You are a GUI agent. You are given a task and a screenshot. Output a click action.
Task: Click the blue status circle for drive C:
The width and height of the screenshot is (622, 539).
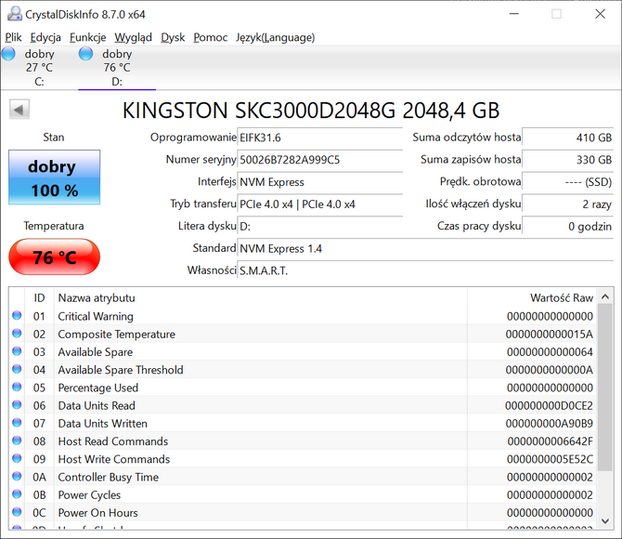(x=8, y=53)
